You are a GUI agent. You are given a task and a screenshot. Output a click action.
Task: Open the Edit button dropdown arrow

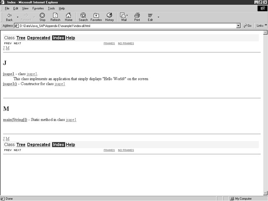tap(158, 17)
